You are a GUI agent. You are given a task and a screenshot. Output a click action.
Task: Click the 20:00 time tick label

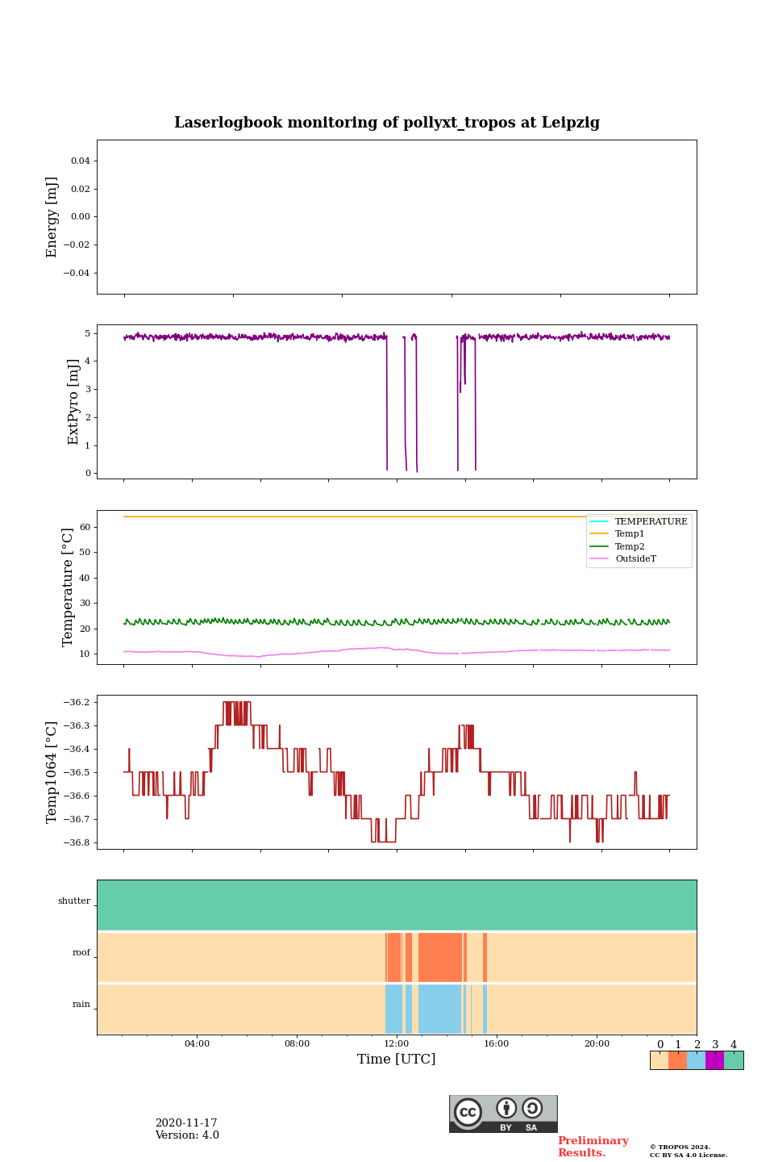click(597, 1043)
